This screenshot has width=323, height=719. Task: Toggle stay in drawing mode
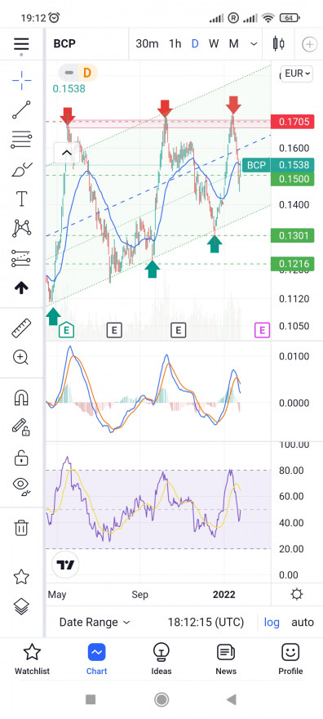(21, 426)
